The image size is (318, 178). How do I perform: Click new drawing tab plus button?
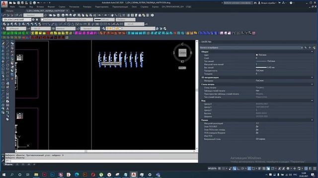[73, 11]
